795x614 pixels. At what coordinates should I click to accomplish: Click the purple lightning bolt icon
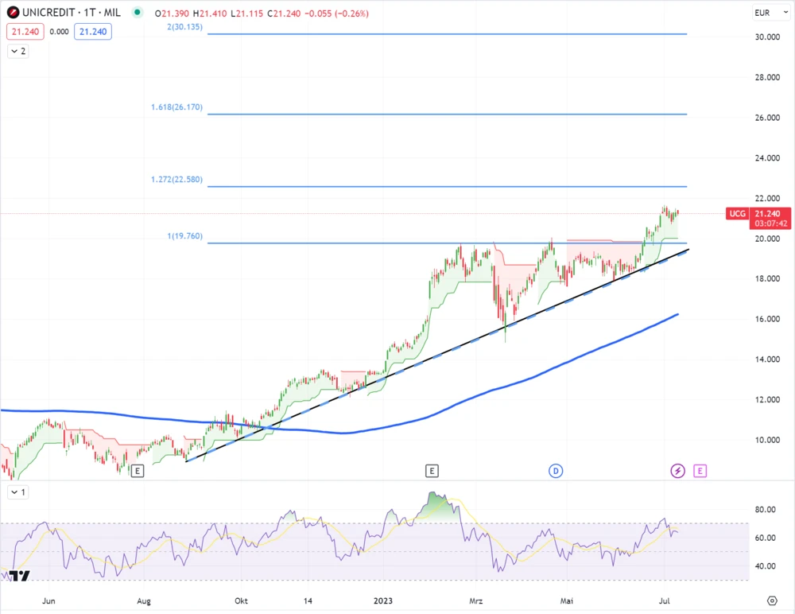[x=677, y=471]
